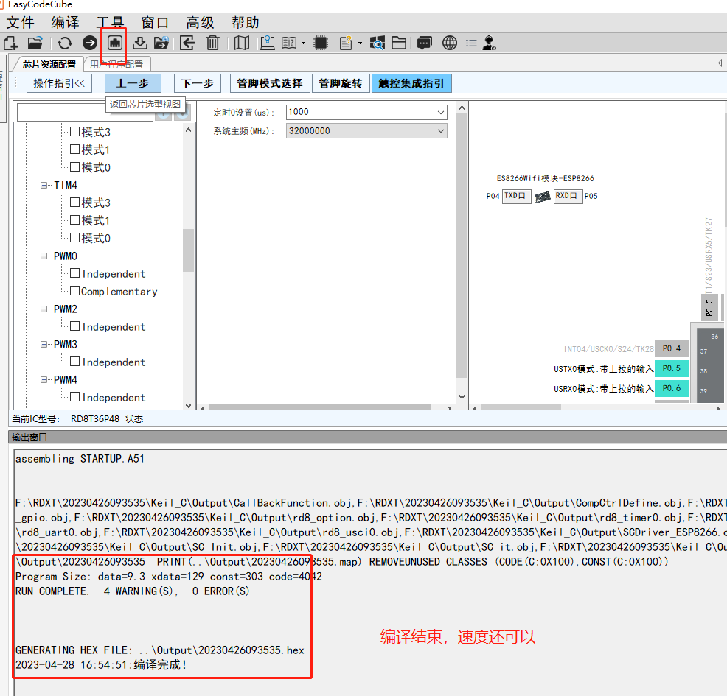Click the chat speech bubble icon
The image size is (727, 696).
click(424, 43)
